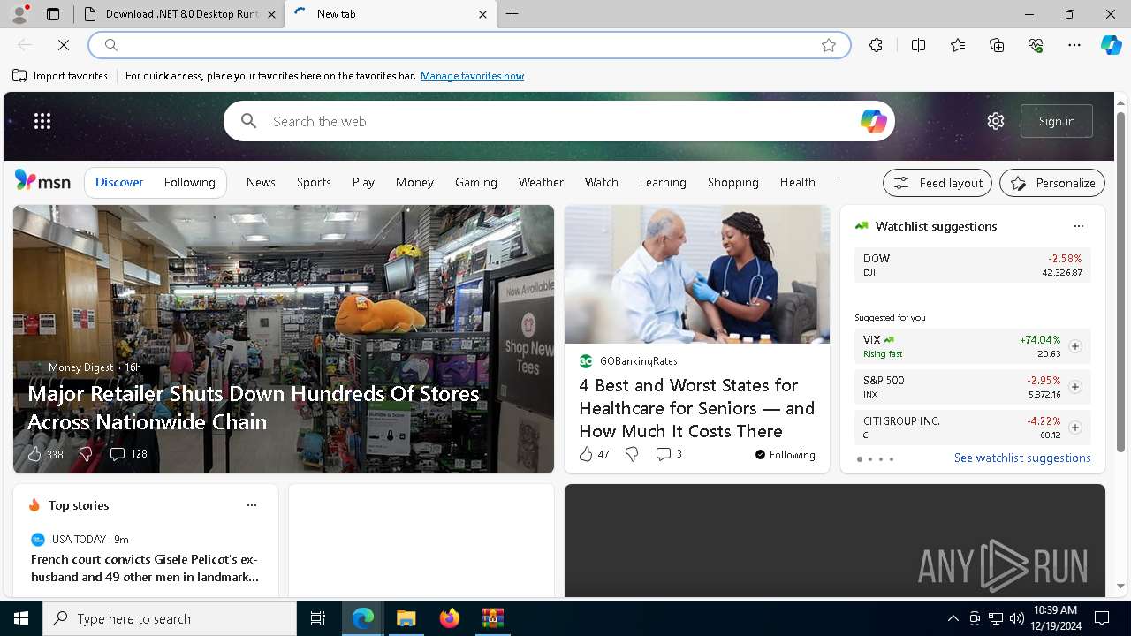
Task: Open the volume control in the tray
Action: click(1017, 618)
